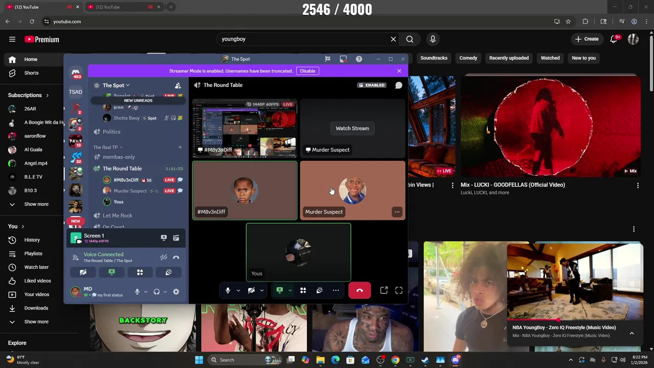Toggle deafen headphones in user panel

(x=156, y=292)
